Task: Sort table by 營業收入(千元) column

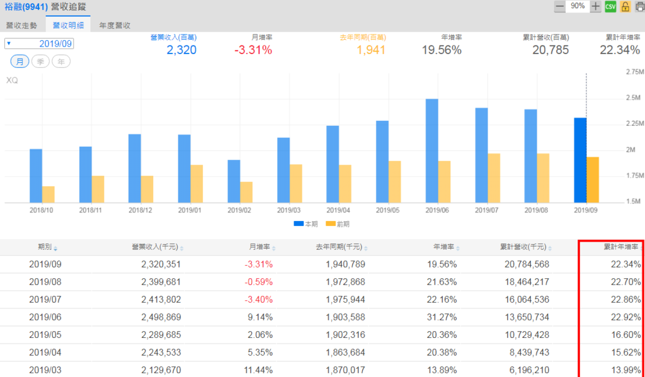Action: (x=157, y=247)
